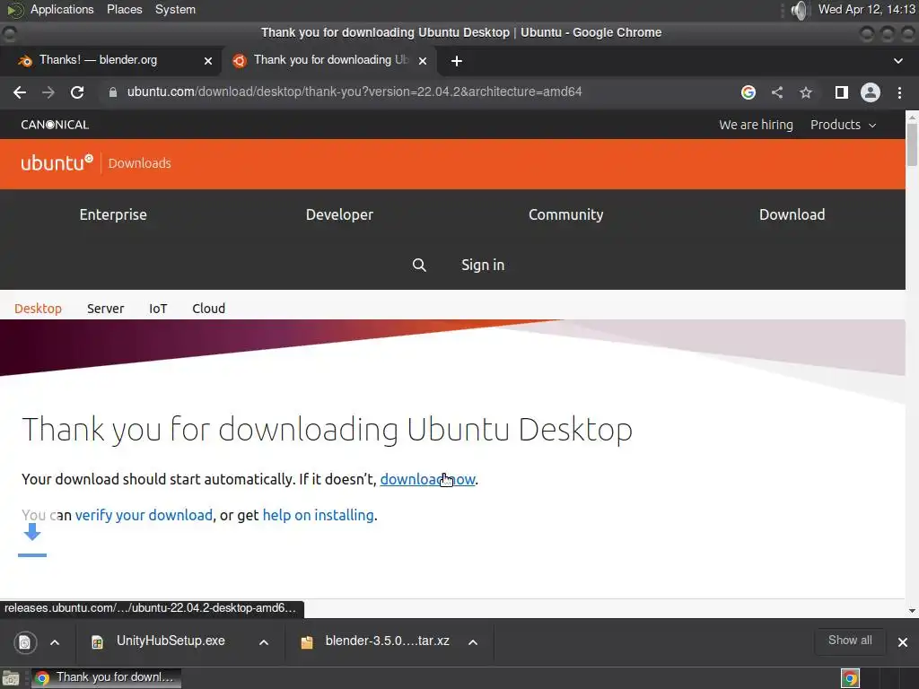The height and width of the screenshot is (689, 919).
Task: Click the Chrome icon in bottom-right workspace switcher
Action: [x=850, y=678]
